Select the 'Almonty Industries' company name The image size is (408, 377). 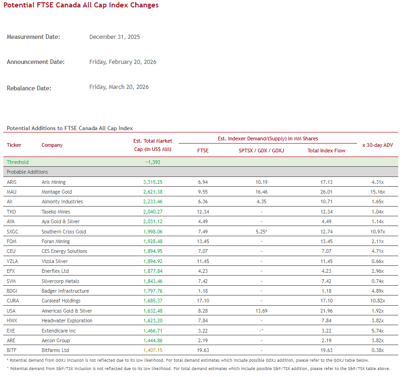click(x=62, y=201)
